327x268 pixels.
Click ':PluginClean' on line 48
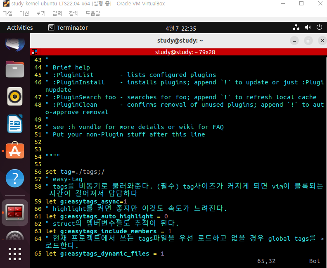click(x=75, y=105)
